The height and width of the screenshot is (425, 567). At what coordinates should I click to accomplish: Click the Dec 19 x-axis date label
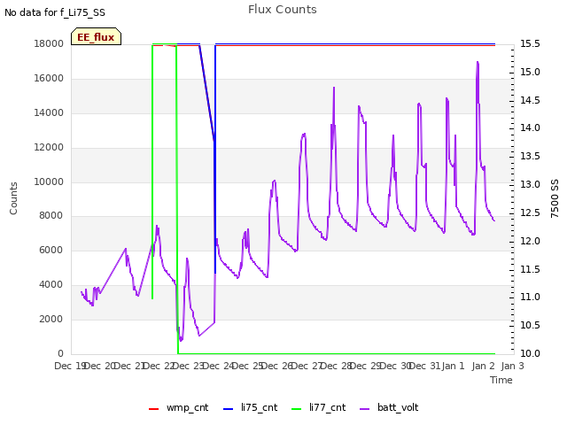tap(69, 366)
